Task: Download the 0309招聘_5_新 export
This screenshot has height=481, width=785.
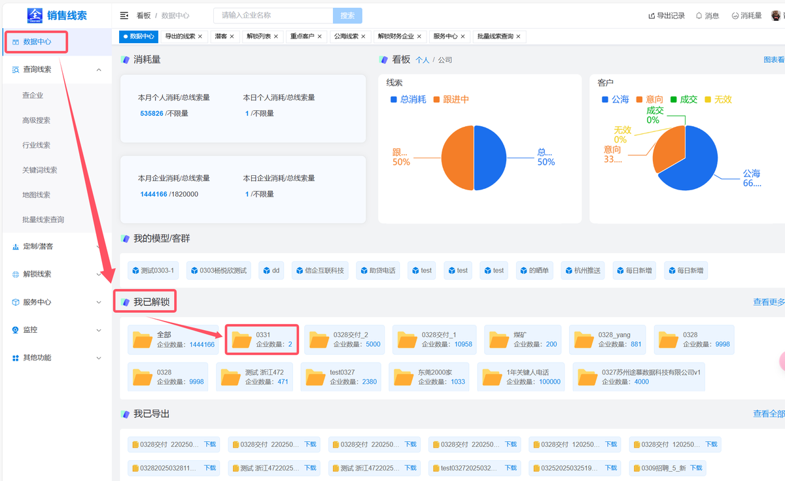Action: pos(696,468)
